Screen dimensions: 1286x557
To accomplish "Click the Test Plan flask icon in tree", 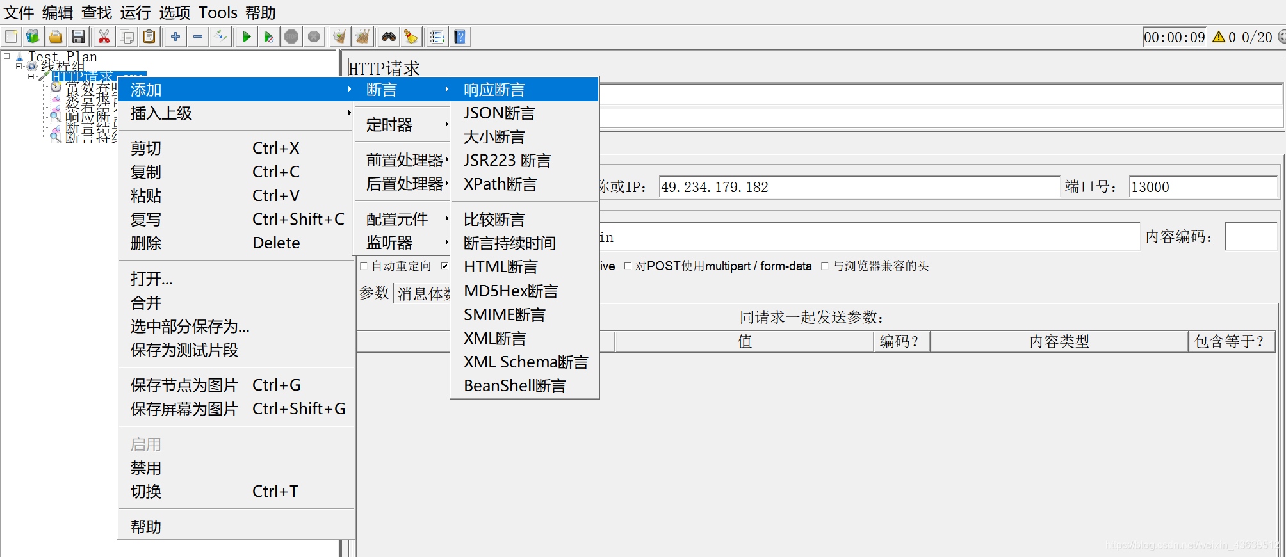I will coord(19,57).
